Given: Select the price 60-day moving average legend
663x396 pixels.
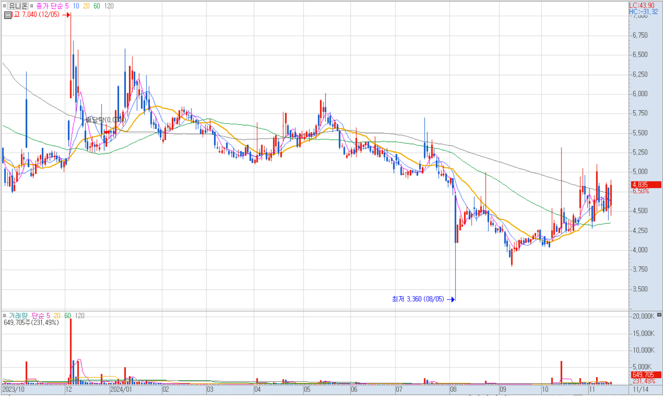Looking at the screenshot, I should pyautogui.click(x=97, y=6).
